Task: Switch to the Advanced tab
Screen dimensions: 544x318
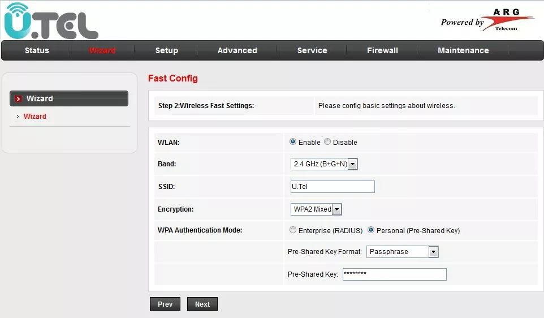Action: coord(237,50)
